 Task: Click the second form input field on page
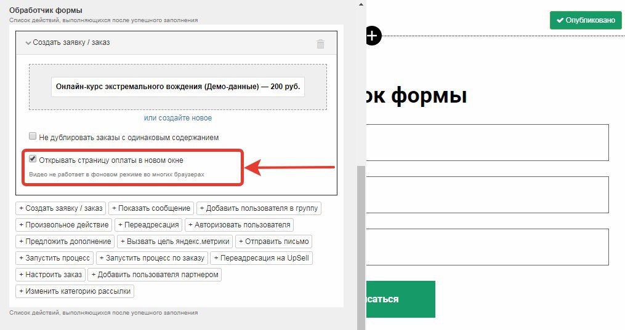click(487, 195)
